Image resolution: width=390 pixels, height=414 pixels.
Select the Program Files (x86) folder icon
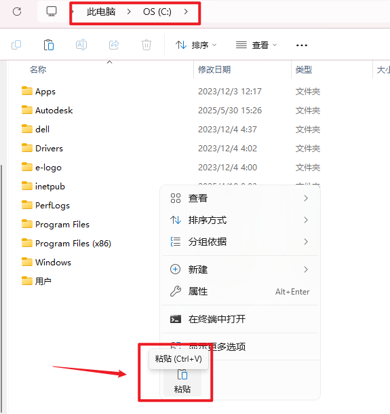click(x=27, y=243)
